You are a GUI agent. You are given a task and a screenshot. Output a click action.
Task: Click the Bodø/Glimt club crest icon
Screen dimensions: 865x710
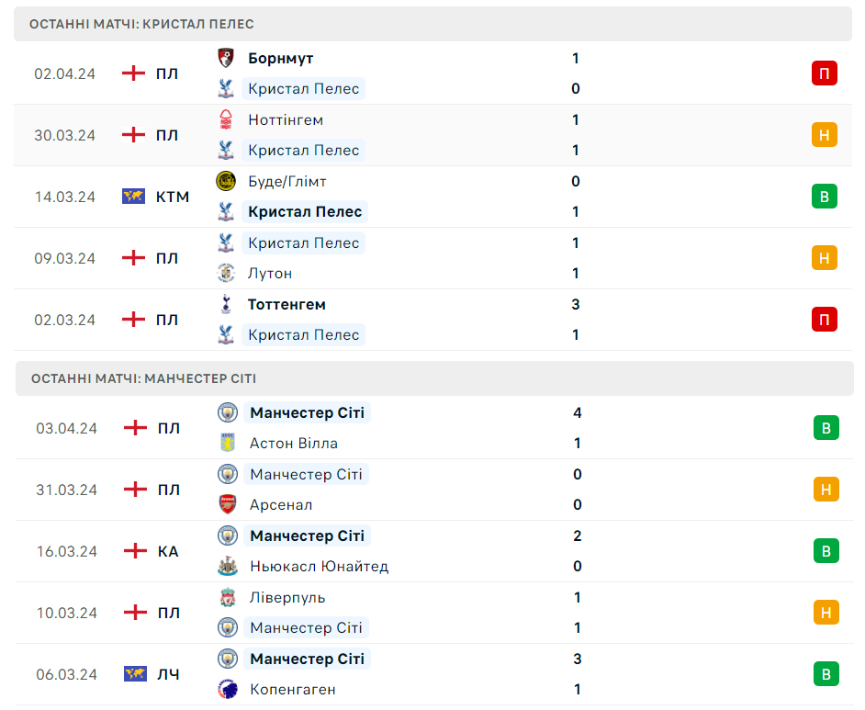pos(225,181)
